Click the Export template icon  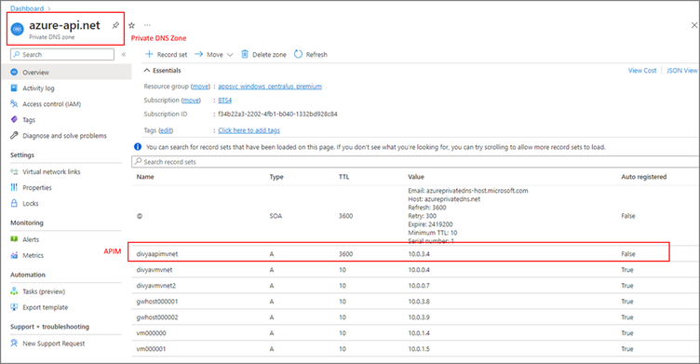14,307
